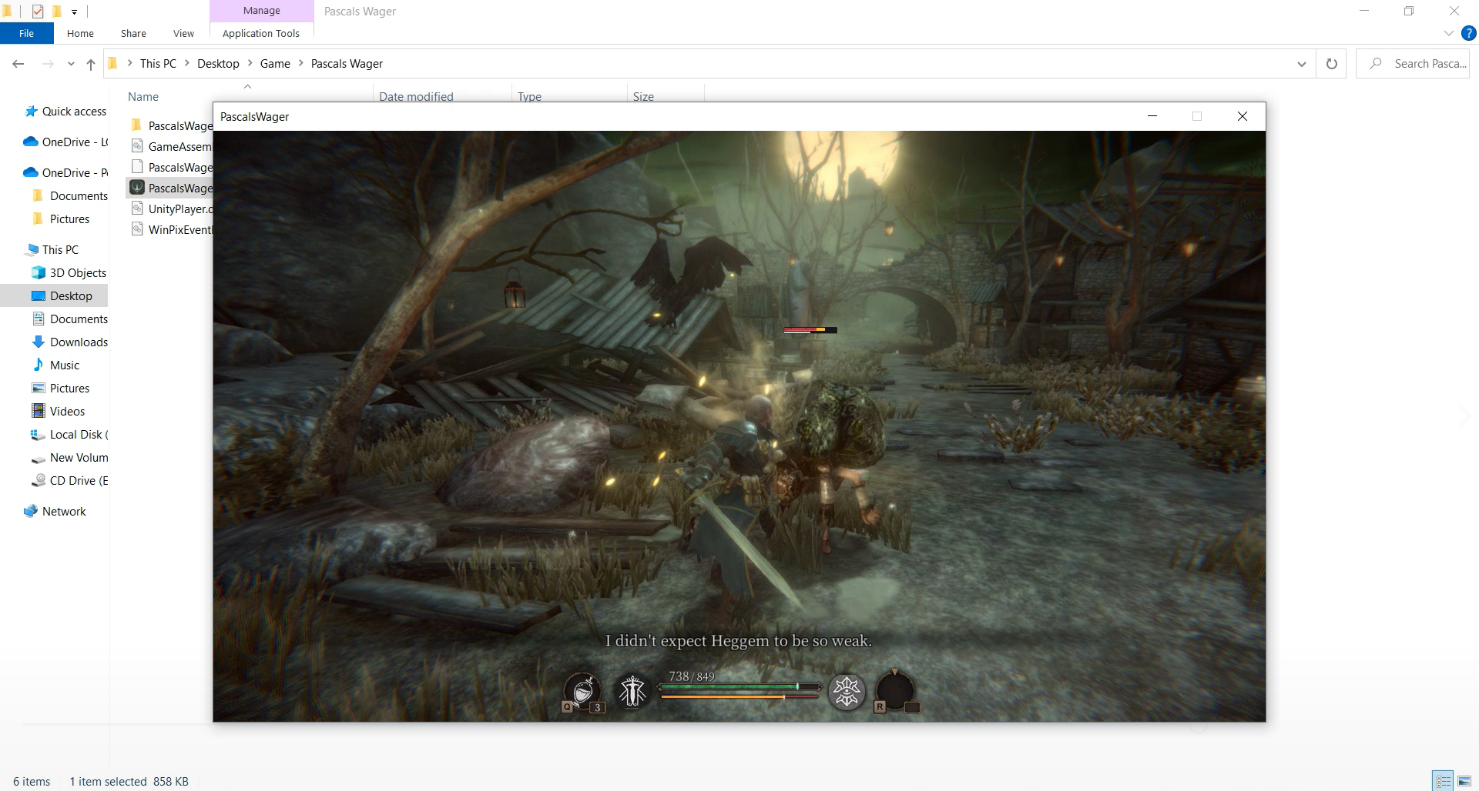This screenshot has width=1479, height=791.
Task: Expand the chevron after This PC breadcrumb
Action: (x=187, y=64)
